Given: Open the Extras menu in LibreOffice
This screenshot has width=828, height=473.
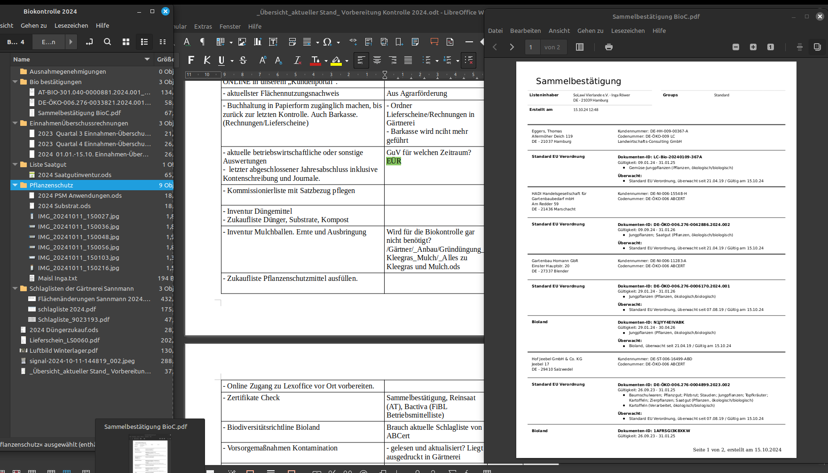Looking at the screenshot, I should click(203, 26).
